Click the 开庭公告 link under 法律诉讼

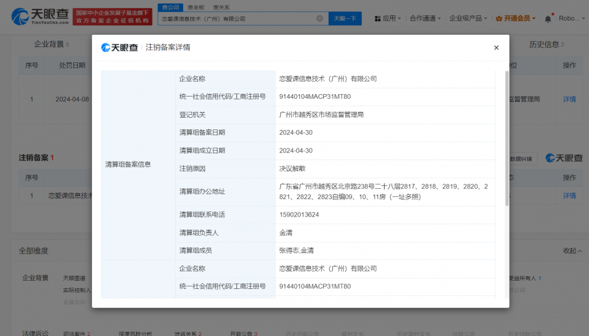(243, 334)
